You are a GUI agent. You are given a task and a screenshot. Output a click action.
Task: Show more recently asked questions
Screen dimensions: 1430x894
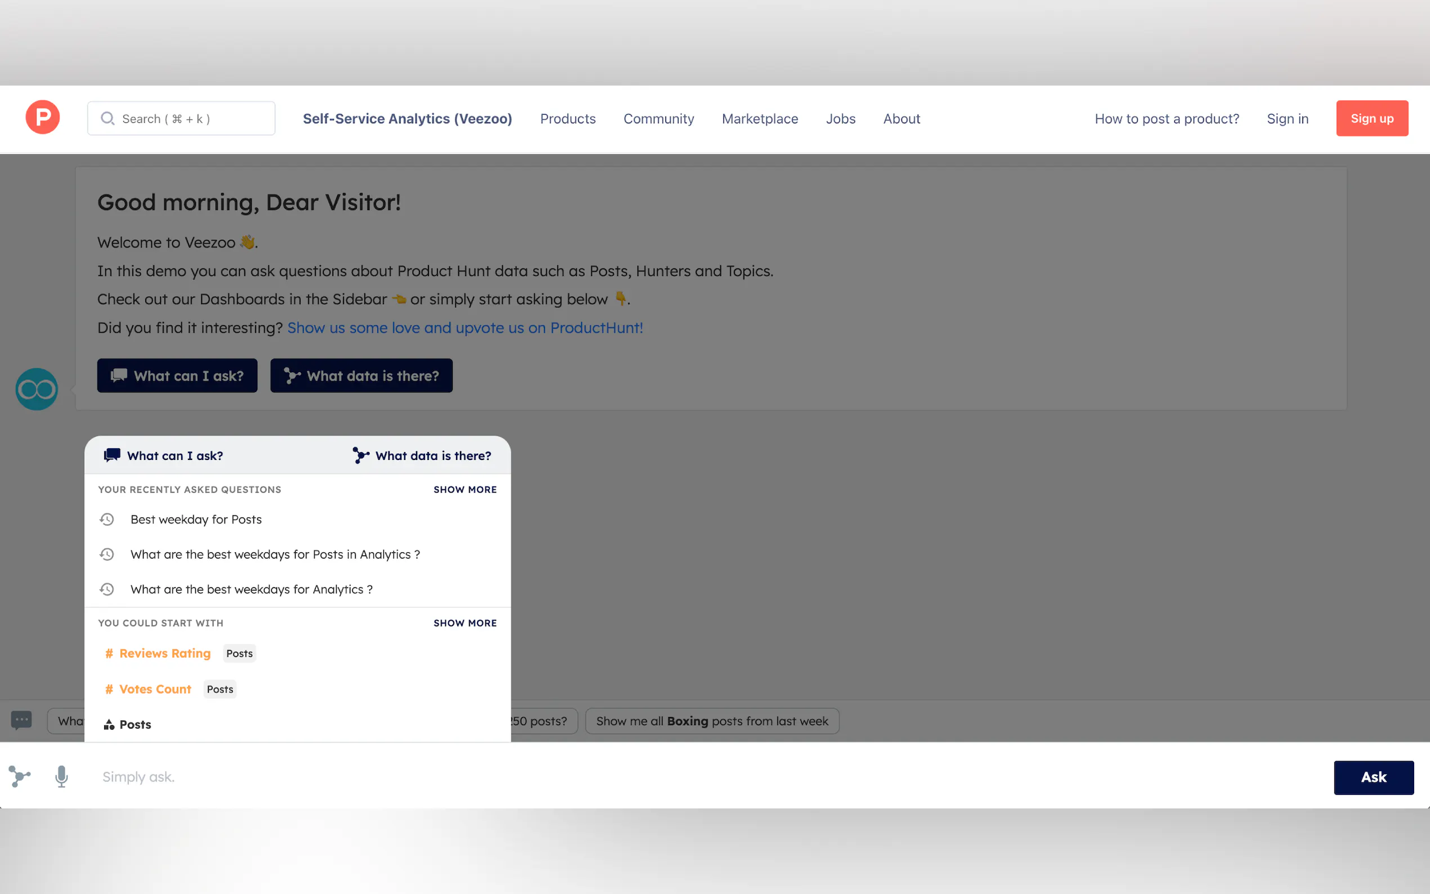click(464, 490)
